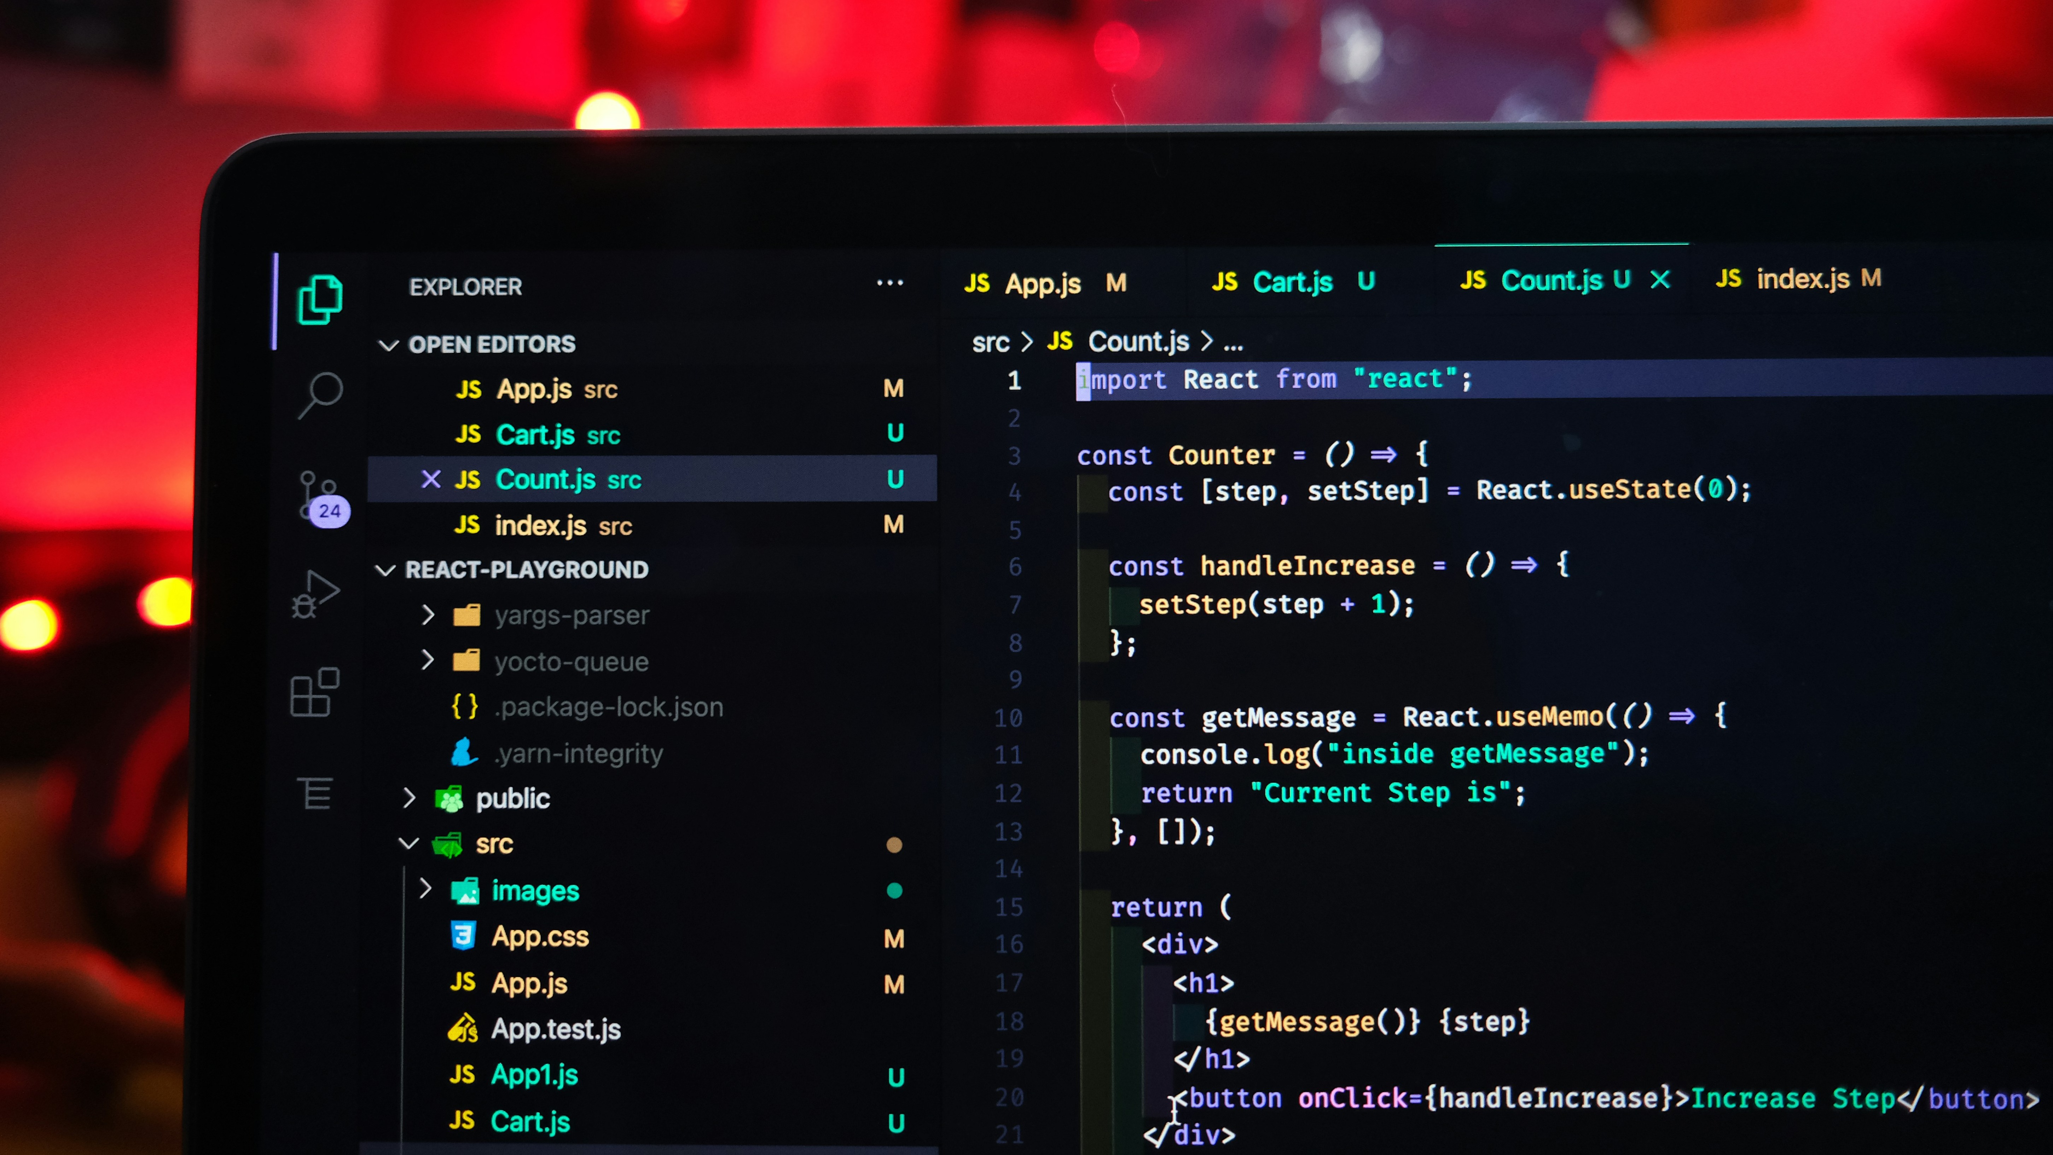Click src in the breadcrumb path
Image resolution: width=2053 pixels, height=1155 pixels.
(x=991, y=343)
